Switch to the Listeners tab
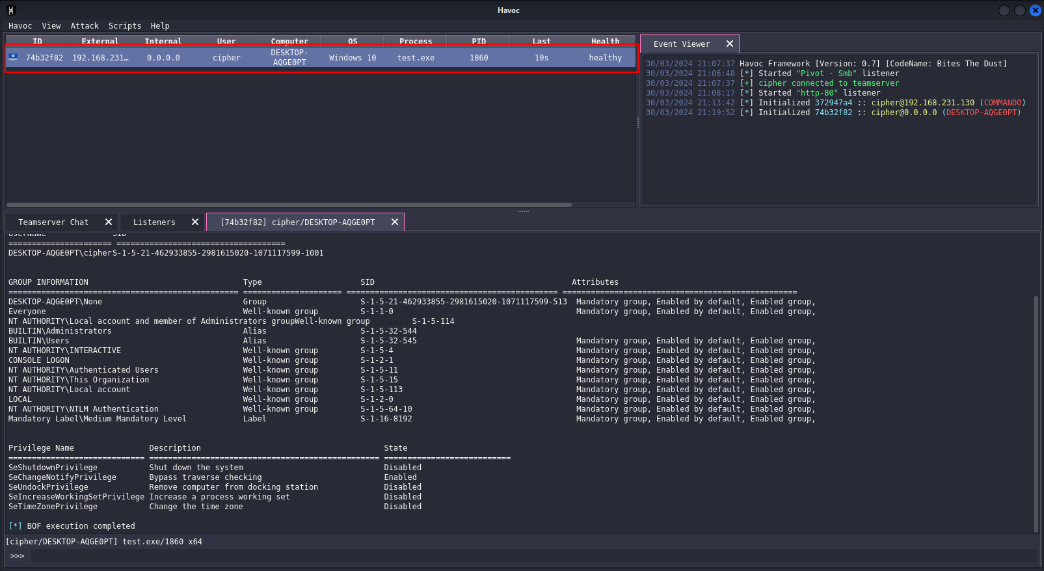Screen dimensions: 1044x571 coord(154,222)
